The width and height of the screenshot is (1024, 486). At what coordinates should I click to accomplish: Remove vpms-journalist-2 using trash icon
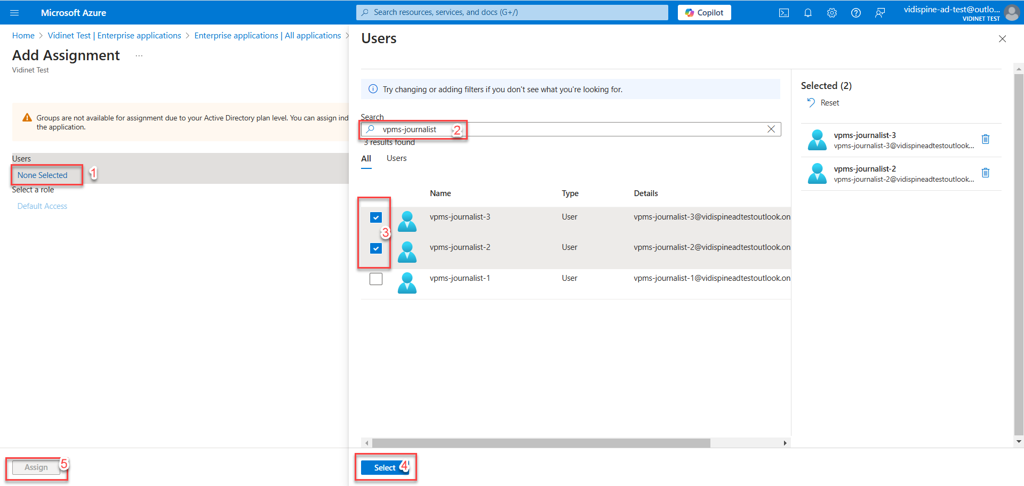click(985, 173)
